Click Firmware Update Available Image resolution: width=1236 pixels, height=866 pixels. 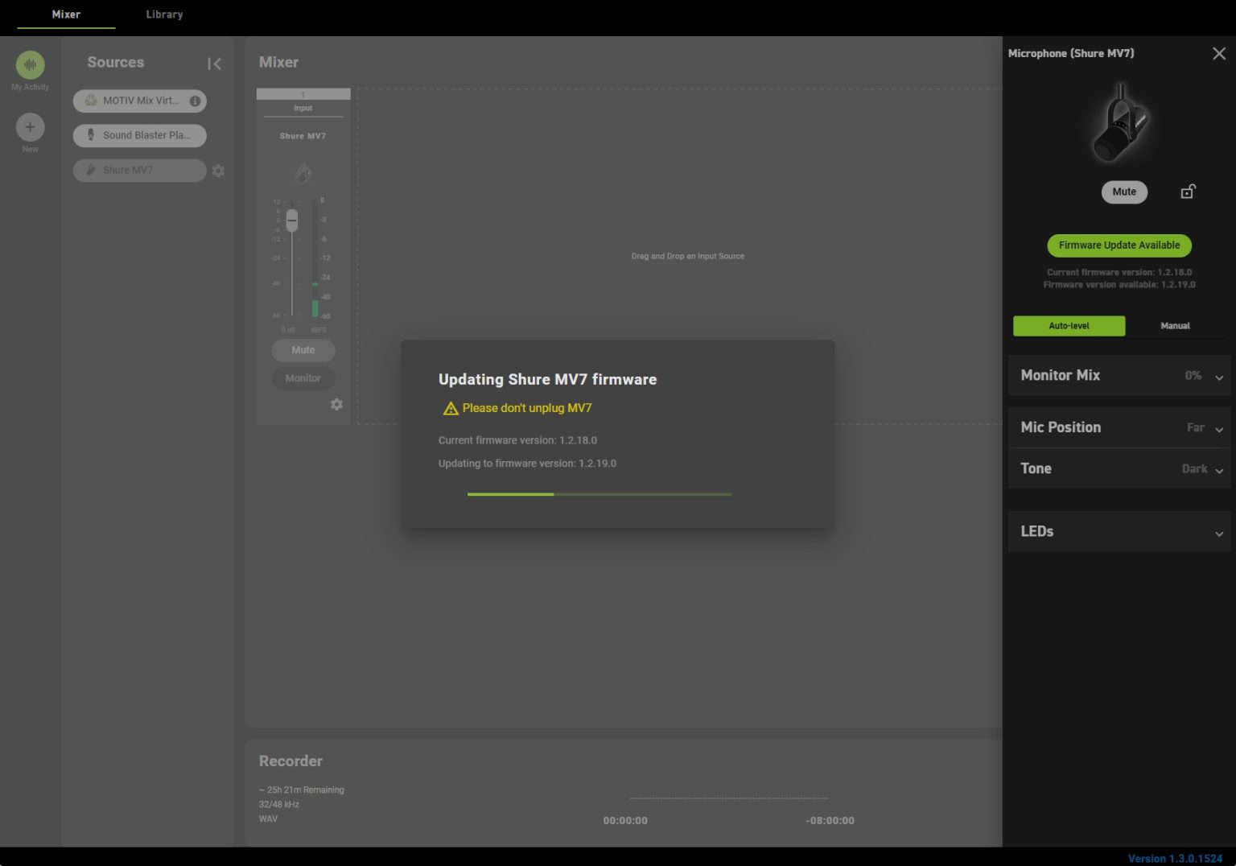pyautogui.click(x=1119, y=245)
